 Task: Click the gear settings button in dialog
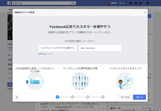[x=17, y=97]
